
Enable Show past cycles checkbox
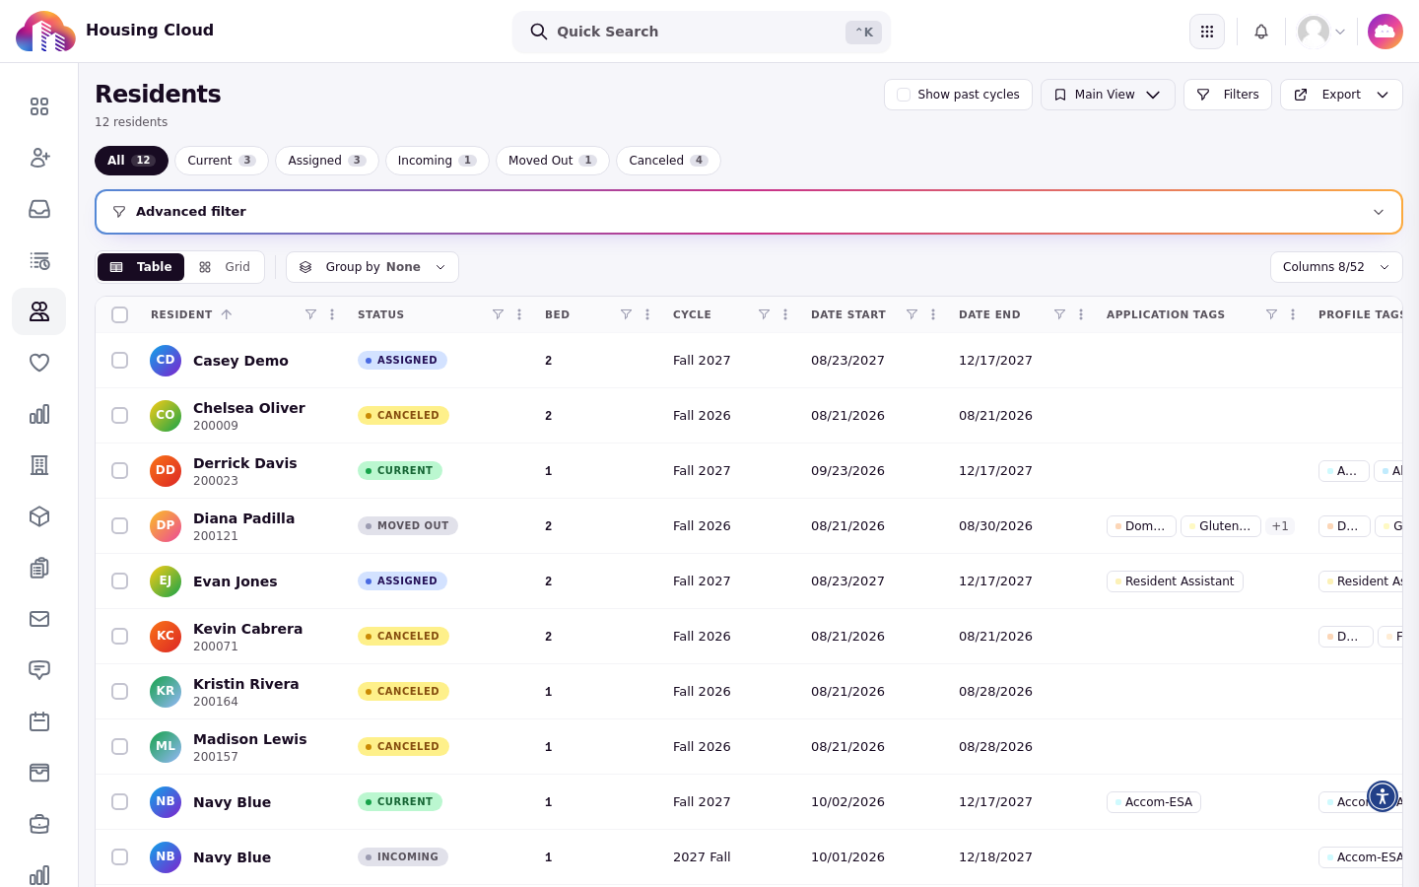pyautogui.click(x=904, y=95)
